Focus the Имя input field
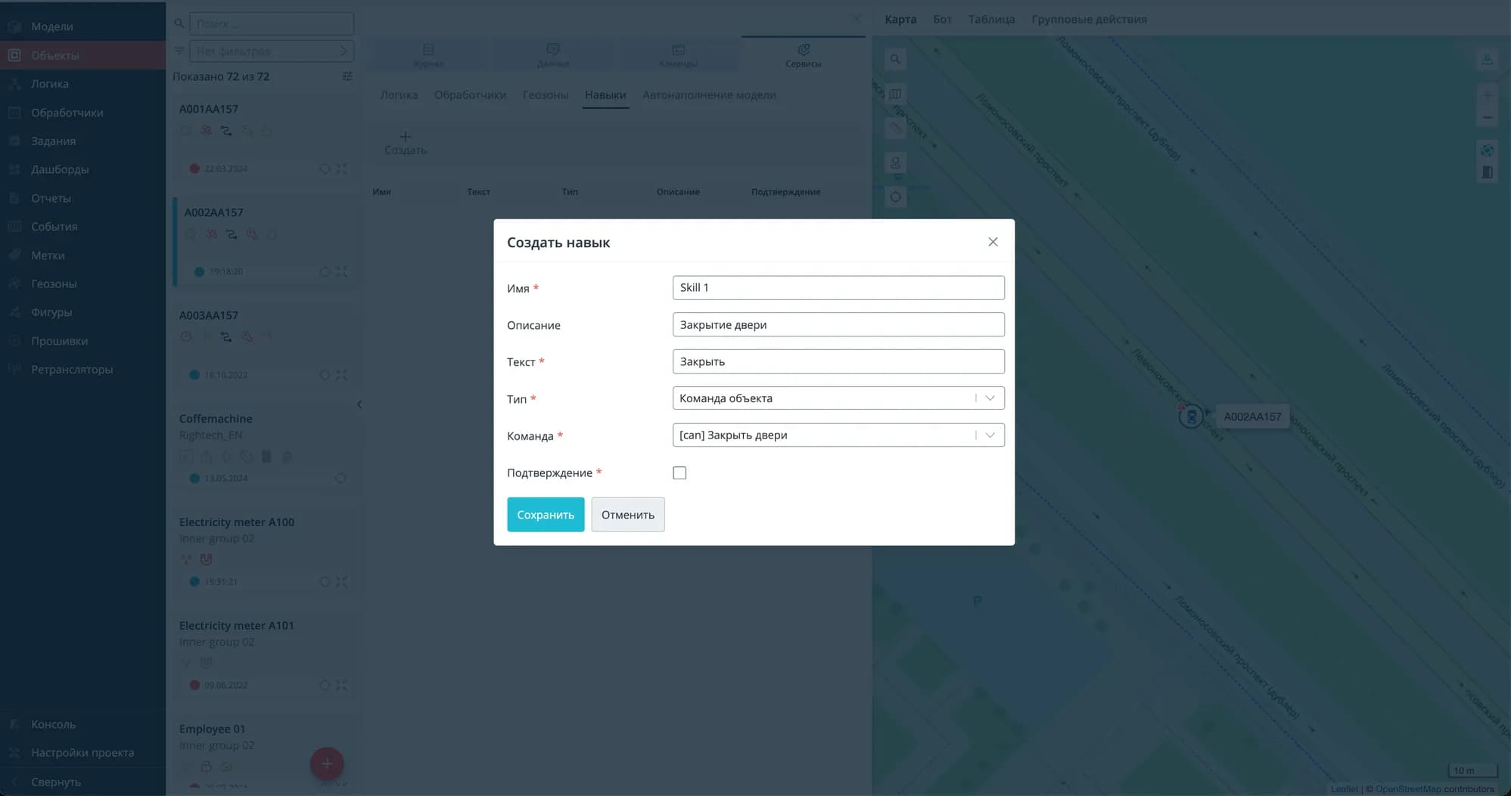This screenshot has height=796, width=1511. (838, 288)
